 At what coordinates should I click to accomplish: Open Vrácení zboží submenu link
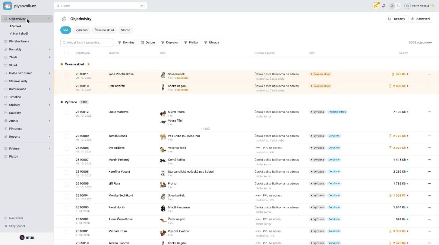point(19,34)
